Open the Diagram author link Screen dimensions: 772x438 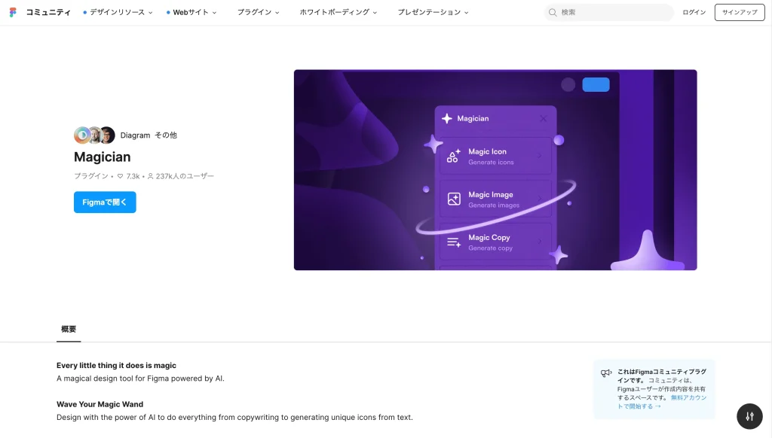pyautogui.click(x=135, y=135)
